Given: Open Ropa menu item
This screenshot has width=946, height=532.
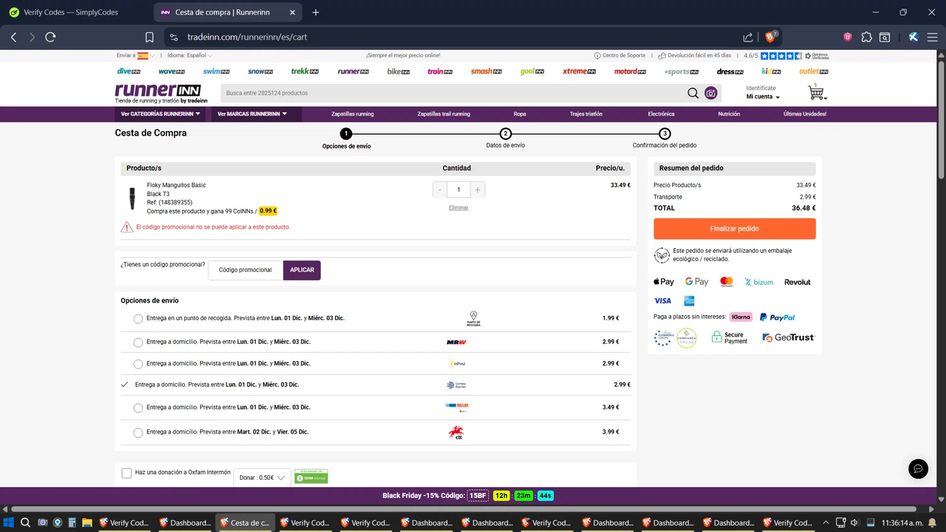Looking at the screenshot, I should coord(520,114).
